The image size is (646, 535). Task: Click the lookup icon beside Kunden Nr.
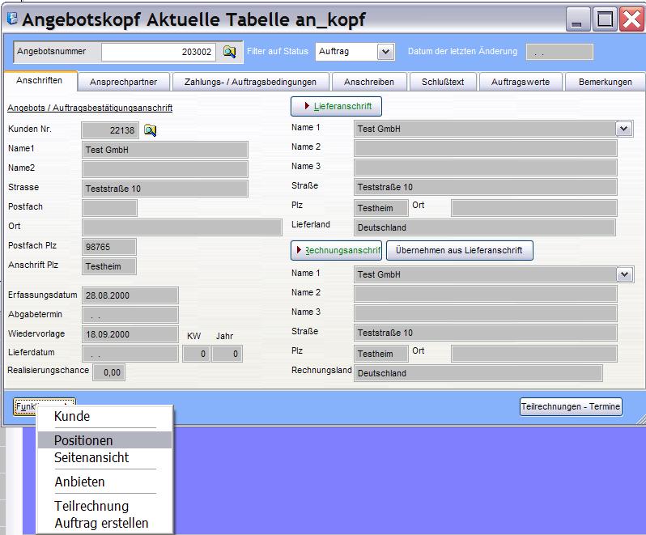151,130
